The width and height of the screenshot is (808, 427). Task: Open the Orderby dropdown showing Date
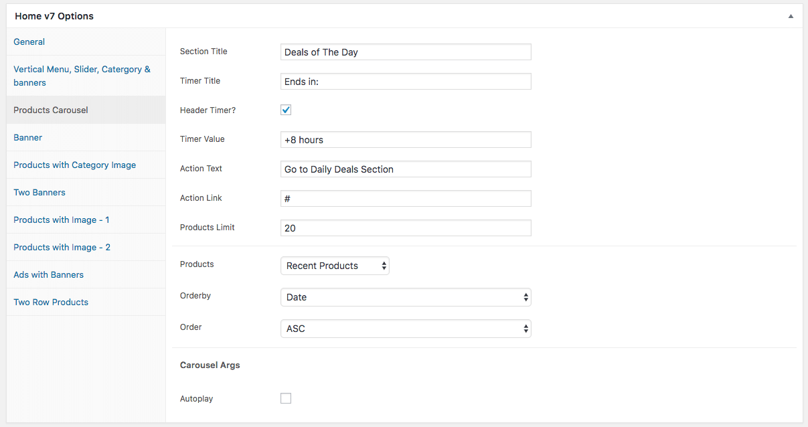[406, 297]
